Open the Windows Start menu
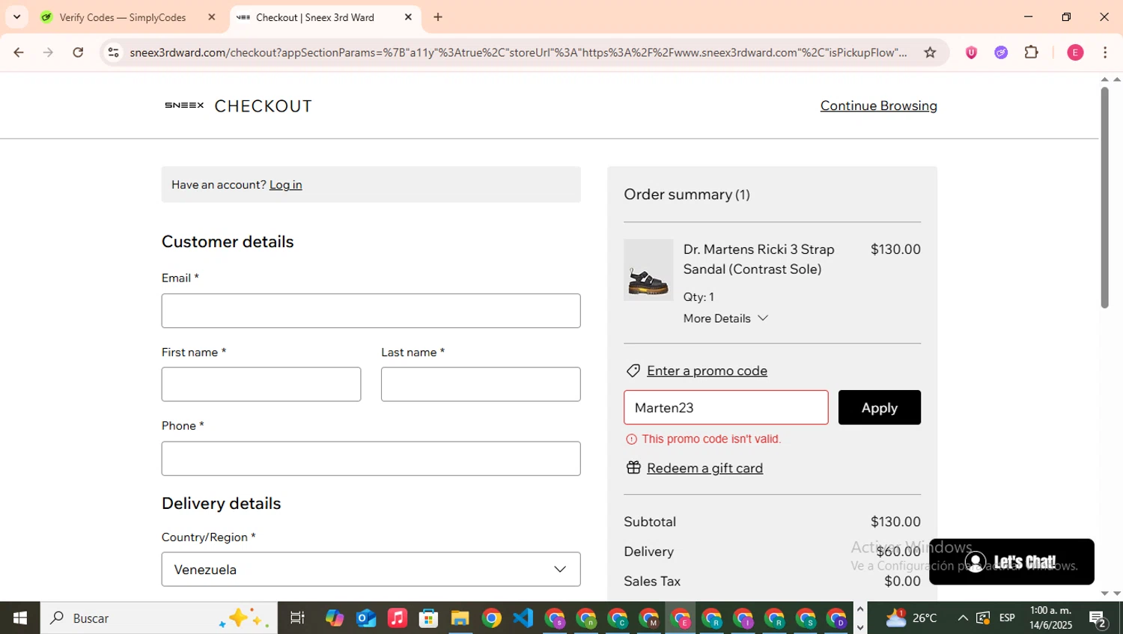 [19, 618]
